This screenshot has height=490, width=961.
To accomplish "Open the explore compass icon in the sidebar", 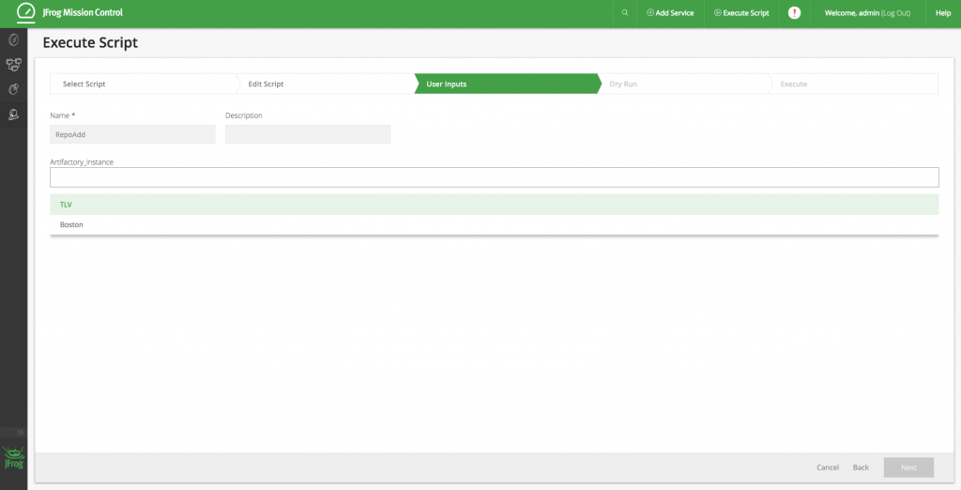I will tap(13, 40).
